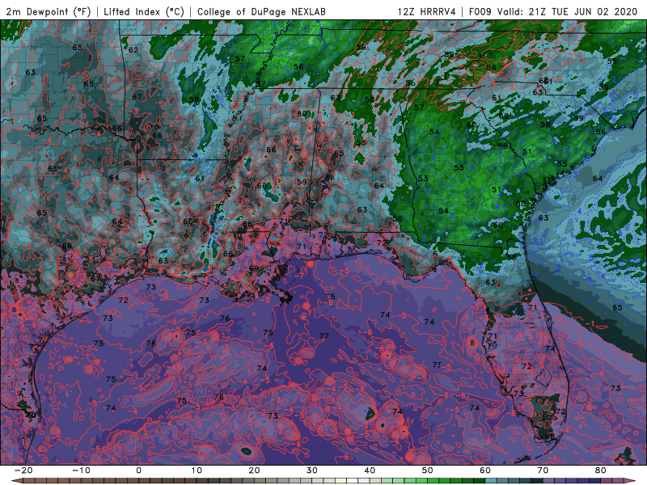Click the 20 label on the color scale
This screenshot has height=485, width=647.
254,470
